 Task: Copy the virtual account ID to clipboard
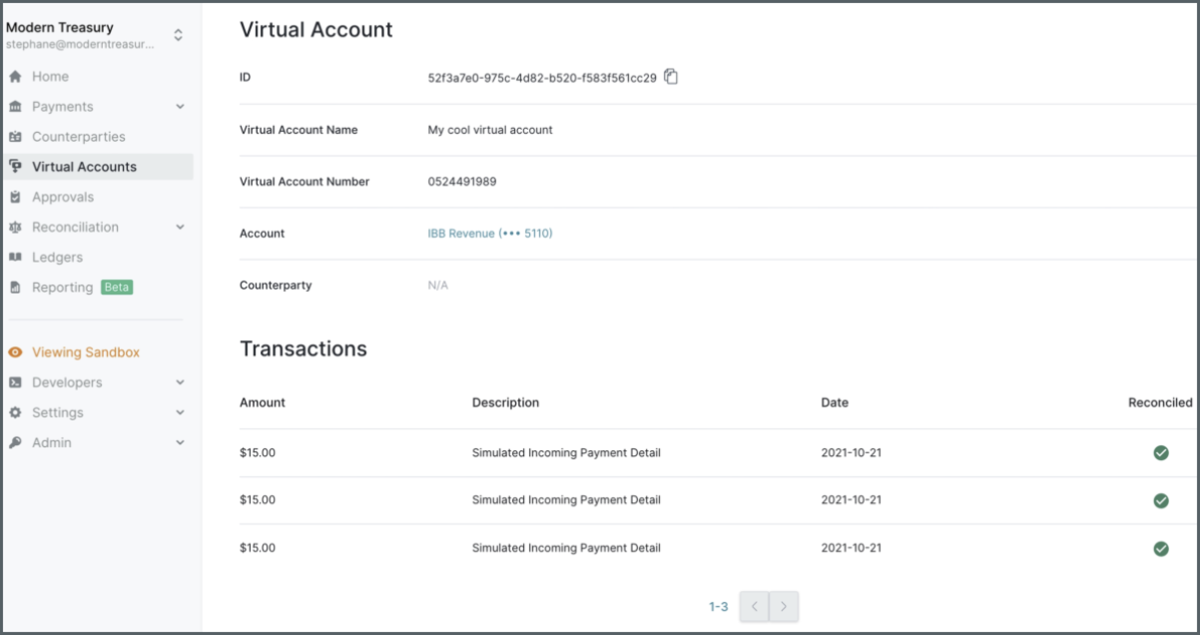point(671,77)
